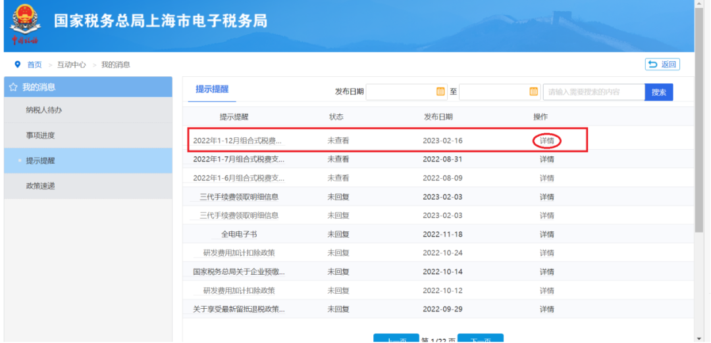Screen dimensions: 711x343
Task: Click the 返回 back button
Action: click(662, 64)
